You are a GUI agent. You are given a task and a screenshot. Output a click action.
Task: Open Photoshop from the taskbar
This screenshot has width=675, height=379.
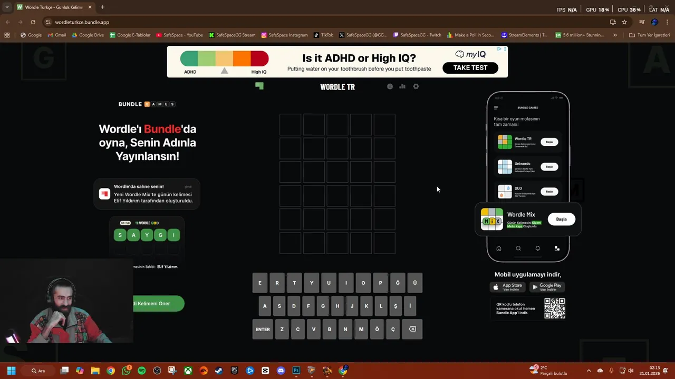coord(296,371)
